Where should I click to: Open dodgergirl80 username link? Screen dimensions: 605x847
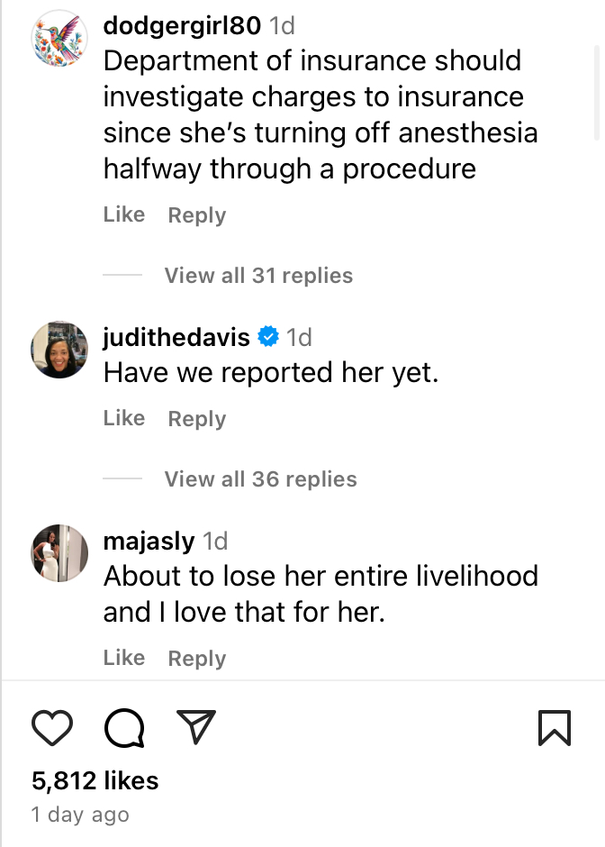[183, 25]
